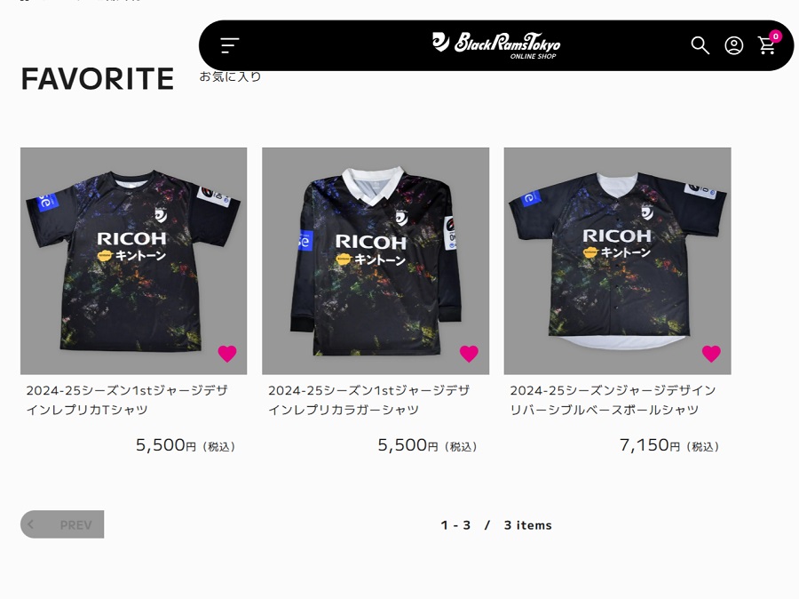Click the PREV pagination button
This screenshot has height=599, width=799.
pos(62,524)
